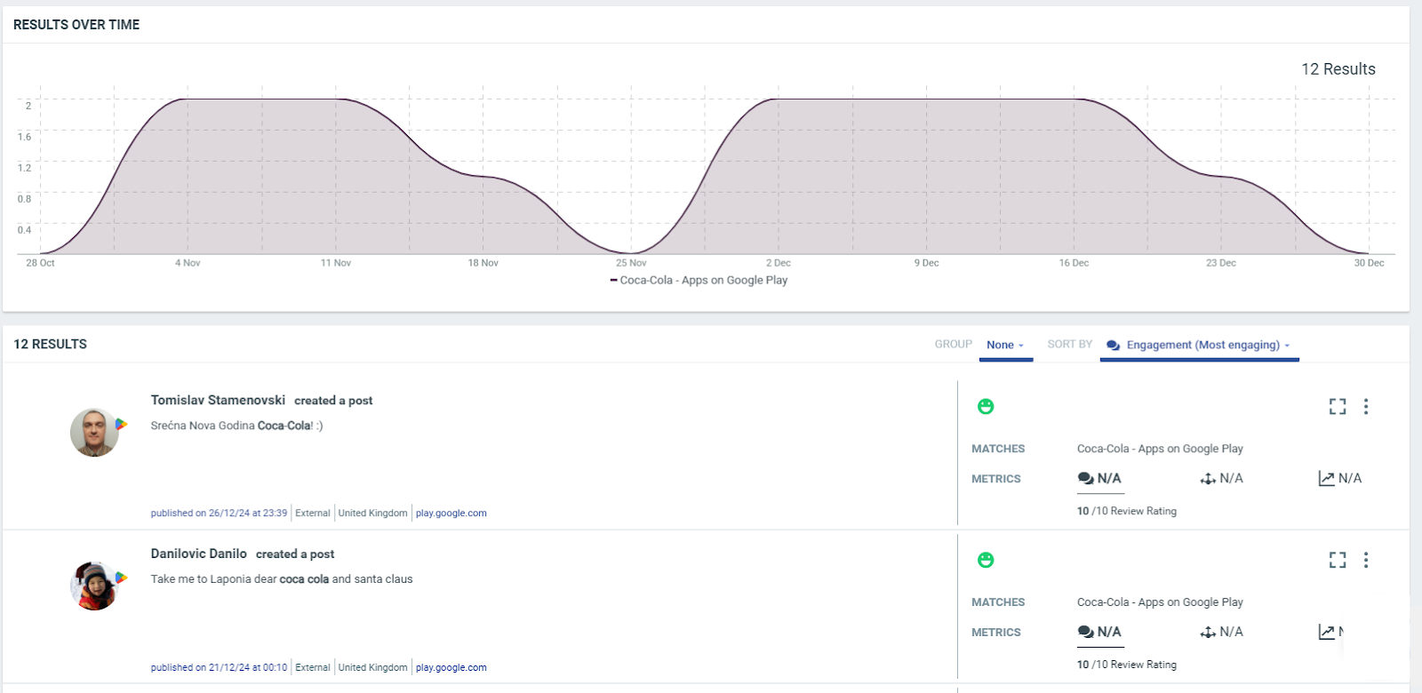Click Matches value on Tomislav's post
1422x693 pixels.
1160,449
